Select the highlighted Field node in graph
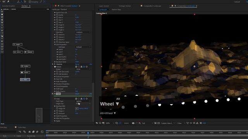Screen dimensions: 248x139 point(25,80)
